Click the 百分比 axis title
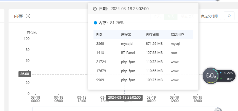The width and height of the screenshot is (238, 111). tap(32, 33)
